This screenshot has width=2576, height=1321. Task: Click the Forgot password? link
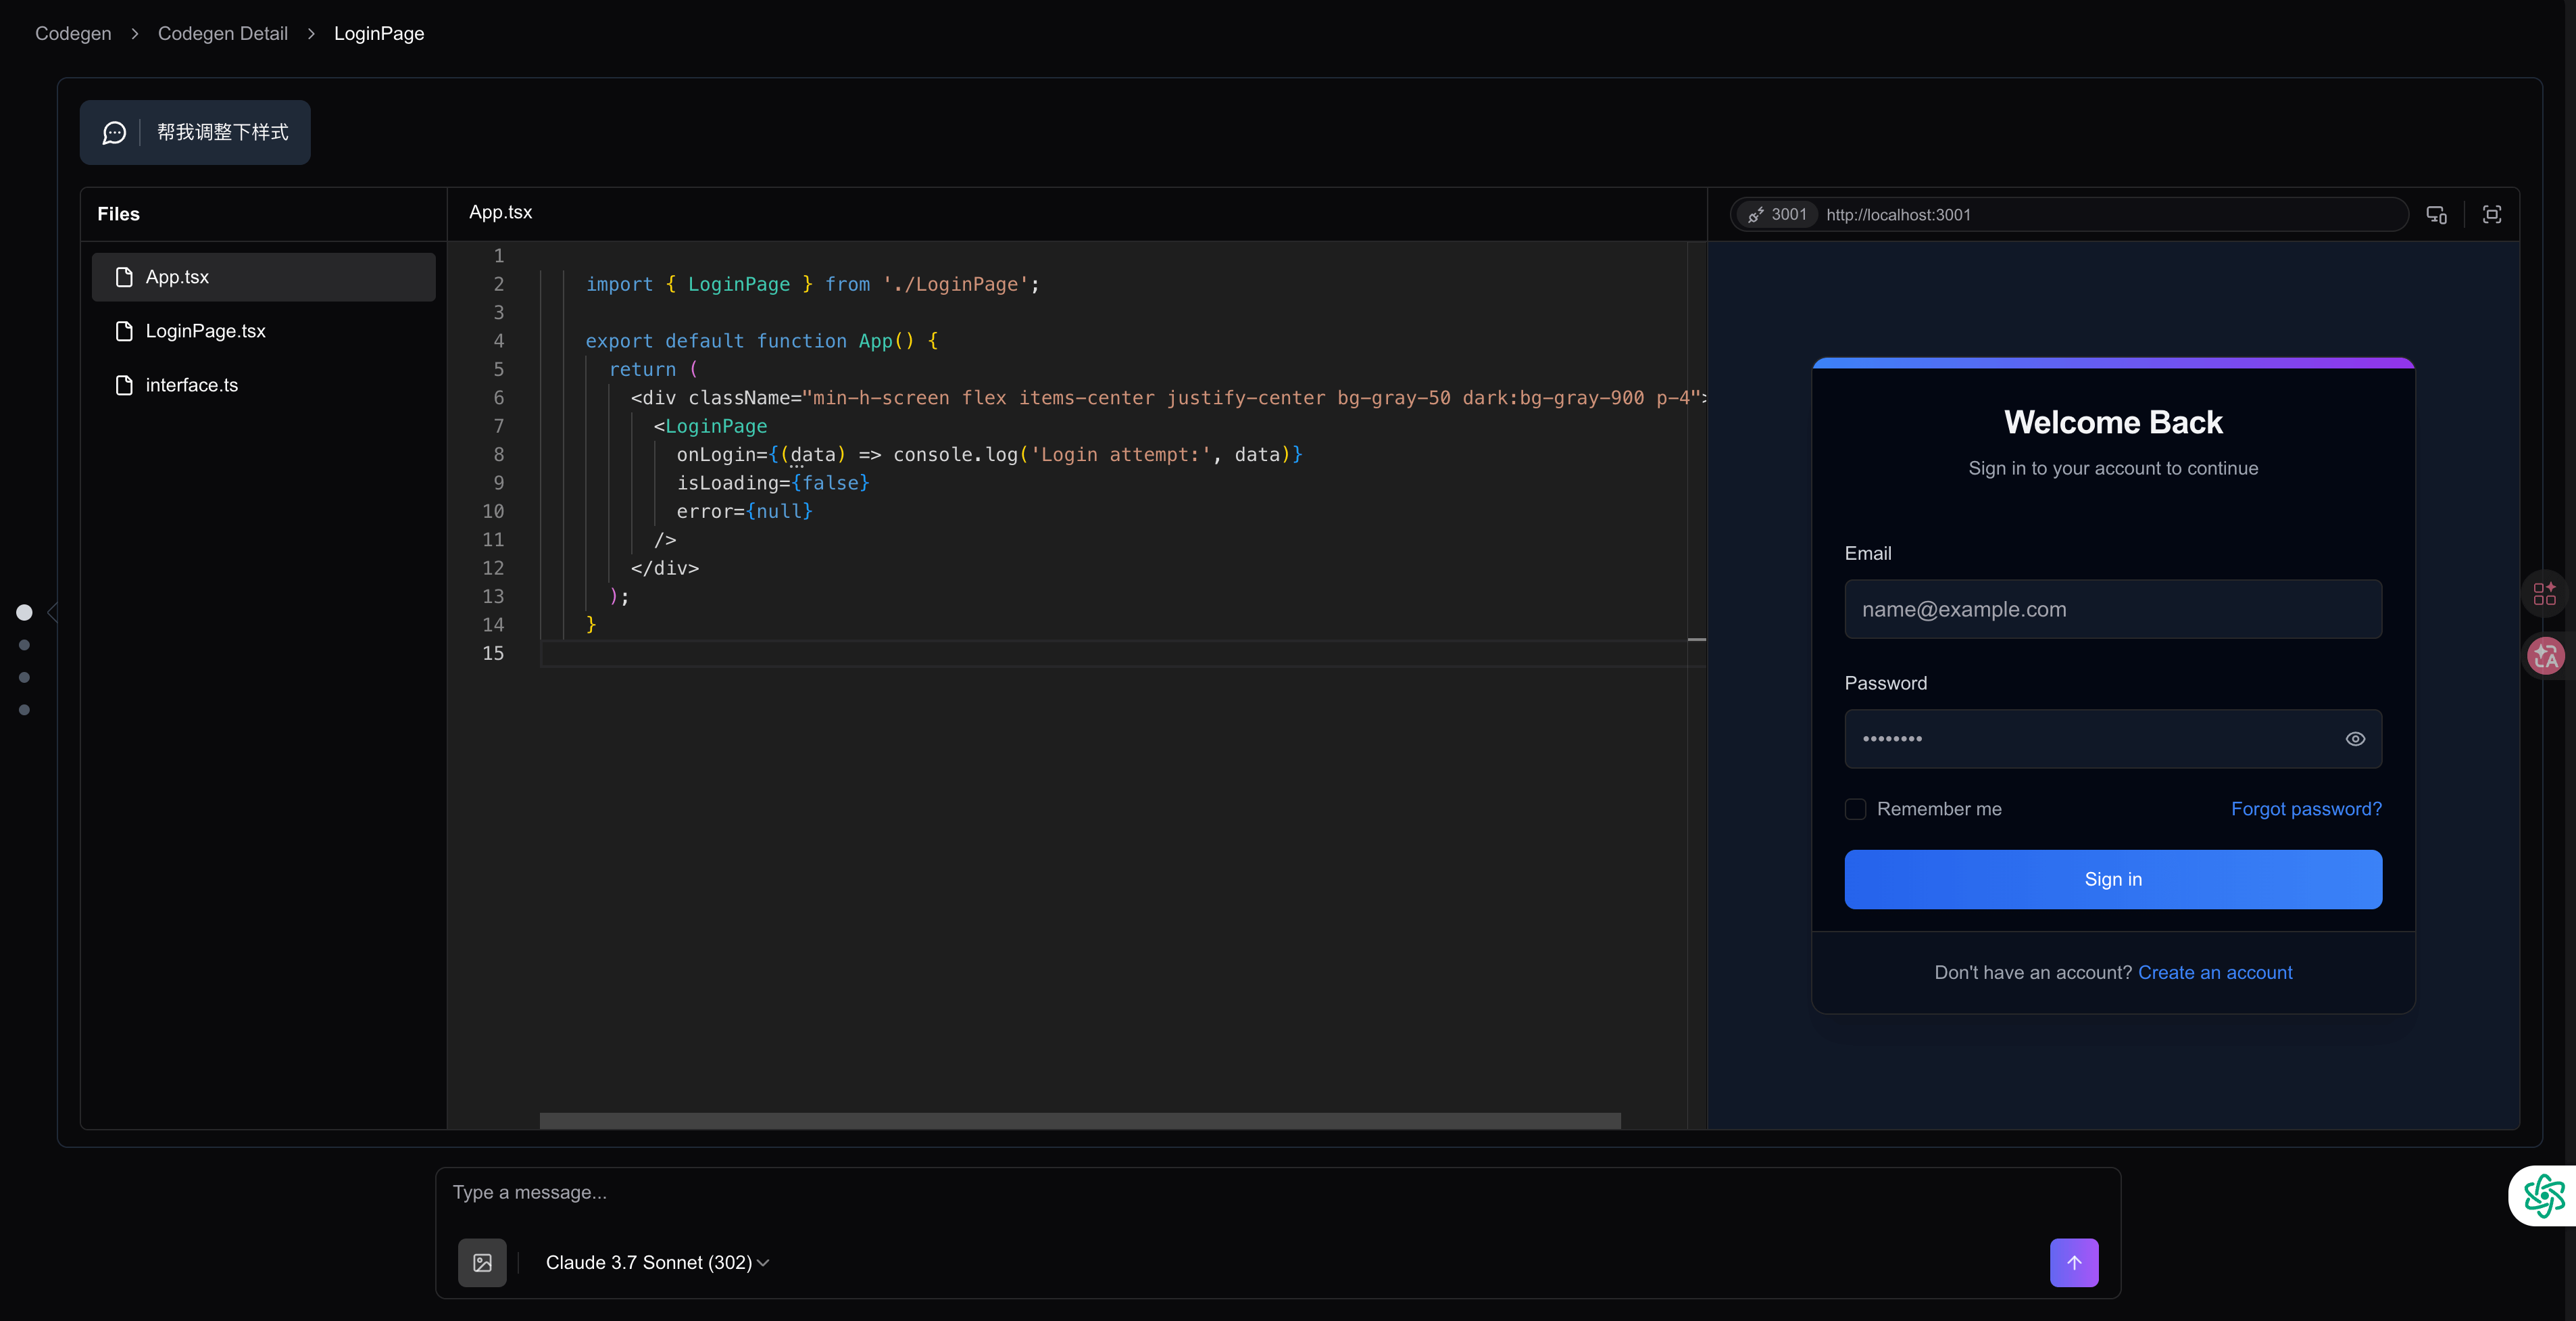pos(2305,809)
